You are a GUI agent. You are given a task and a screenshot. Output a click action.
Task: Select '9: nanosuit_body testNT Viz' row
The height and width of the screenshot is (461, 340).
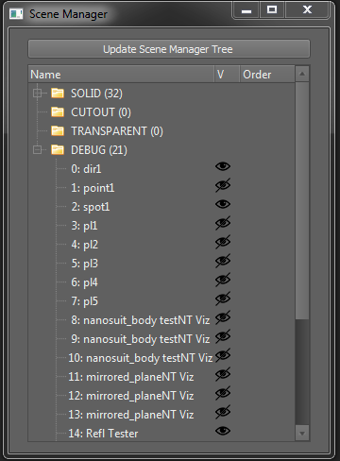click(161, 339)
